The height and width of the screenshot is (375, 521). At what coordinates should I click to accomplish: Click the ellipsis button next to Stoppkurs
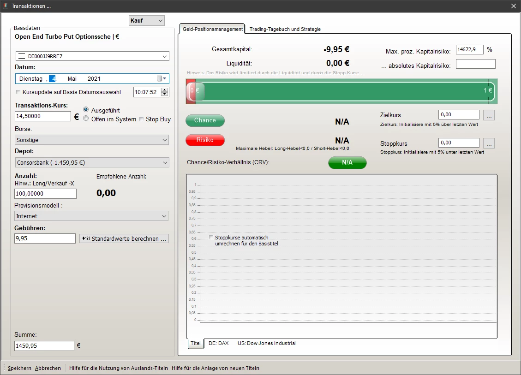pos(489,143)
